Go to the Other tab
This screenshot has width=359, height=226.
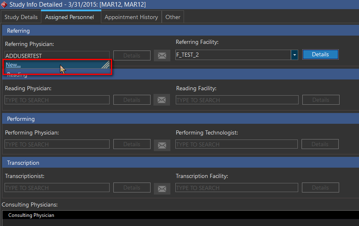coord(173,17)
